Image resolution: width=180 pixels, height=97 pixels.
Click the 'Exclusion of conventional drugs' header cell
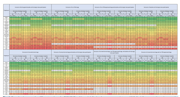coord(30,52)
